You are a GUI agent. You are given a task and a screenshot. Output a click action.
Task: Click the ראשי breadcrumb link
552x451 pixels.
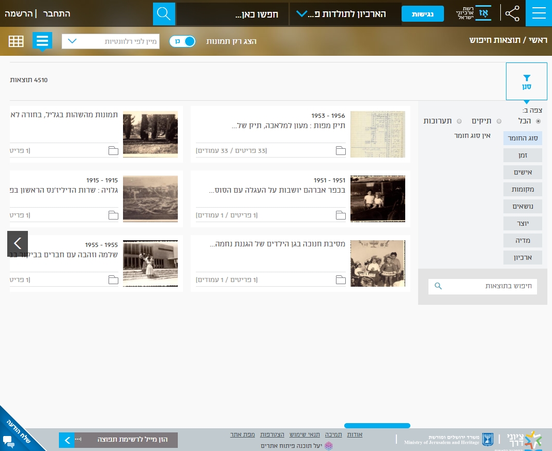[538, 40]
